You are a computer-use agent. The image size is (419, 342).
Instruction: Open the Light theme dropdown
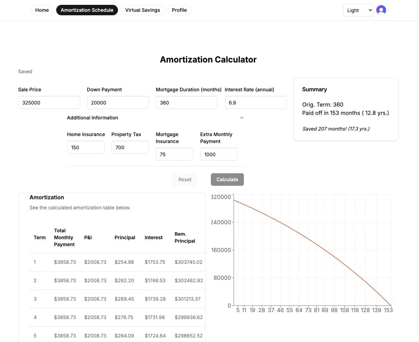(x=358, y=10)
